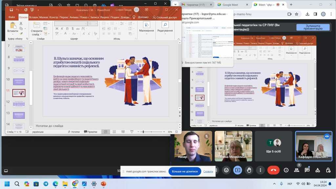Viewport: 336px width, 189px height.
Task: Show the participants list in Meet
Action: 297,170
